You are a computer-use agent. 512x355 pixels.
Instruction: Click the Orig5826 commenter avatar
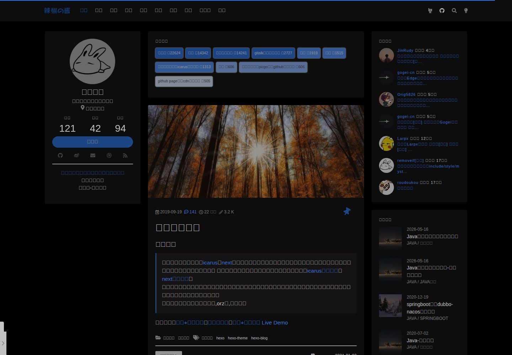pyautogui.click(x=386, y=99)
